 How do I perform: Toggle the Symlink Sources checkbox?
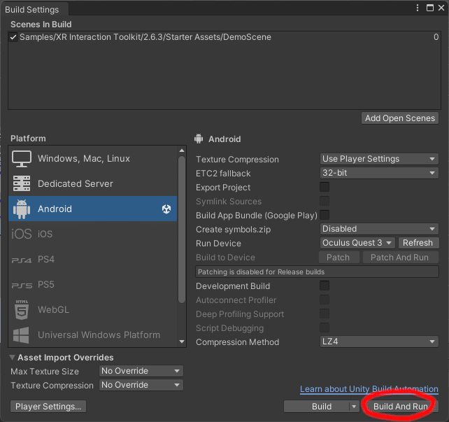click(x=325, y=201)
